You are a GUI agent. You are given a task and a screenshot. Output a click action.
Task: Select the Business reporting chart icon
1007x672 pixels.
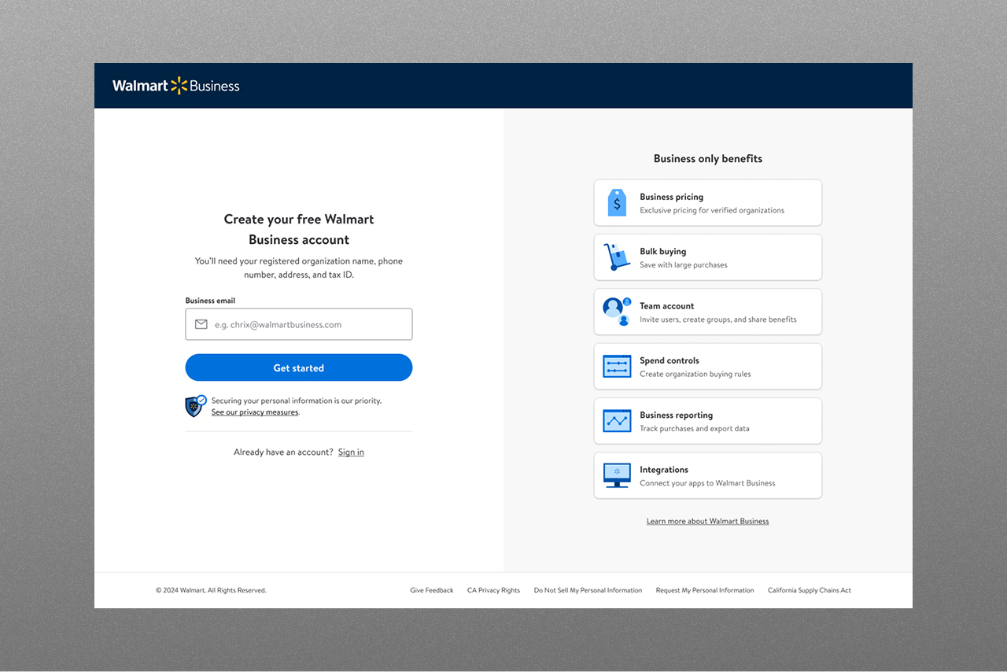[x=617, y=420]
